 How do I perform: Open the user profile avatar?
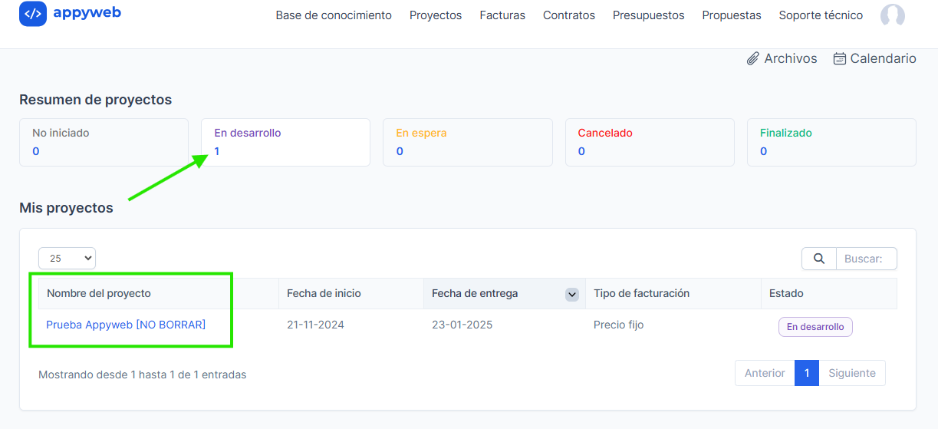892,16
